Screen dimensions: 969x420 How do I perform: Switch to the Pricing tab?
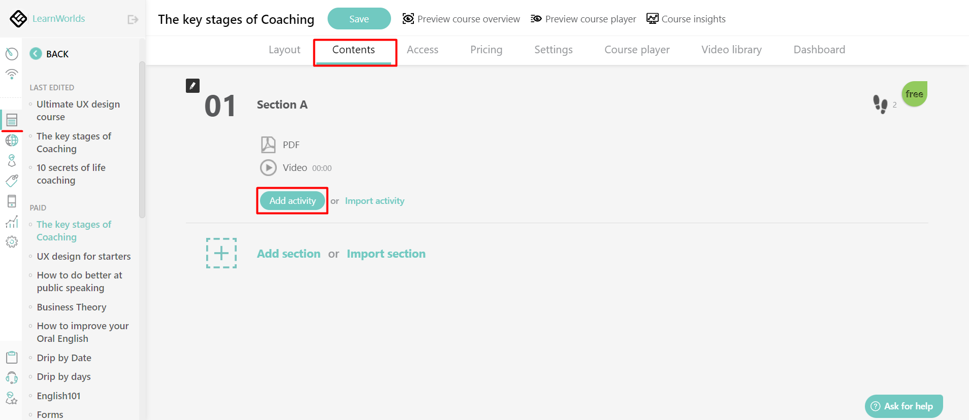486,49
